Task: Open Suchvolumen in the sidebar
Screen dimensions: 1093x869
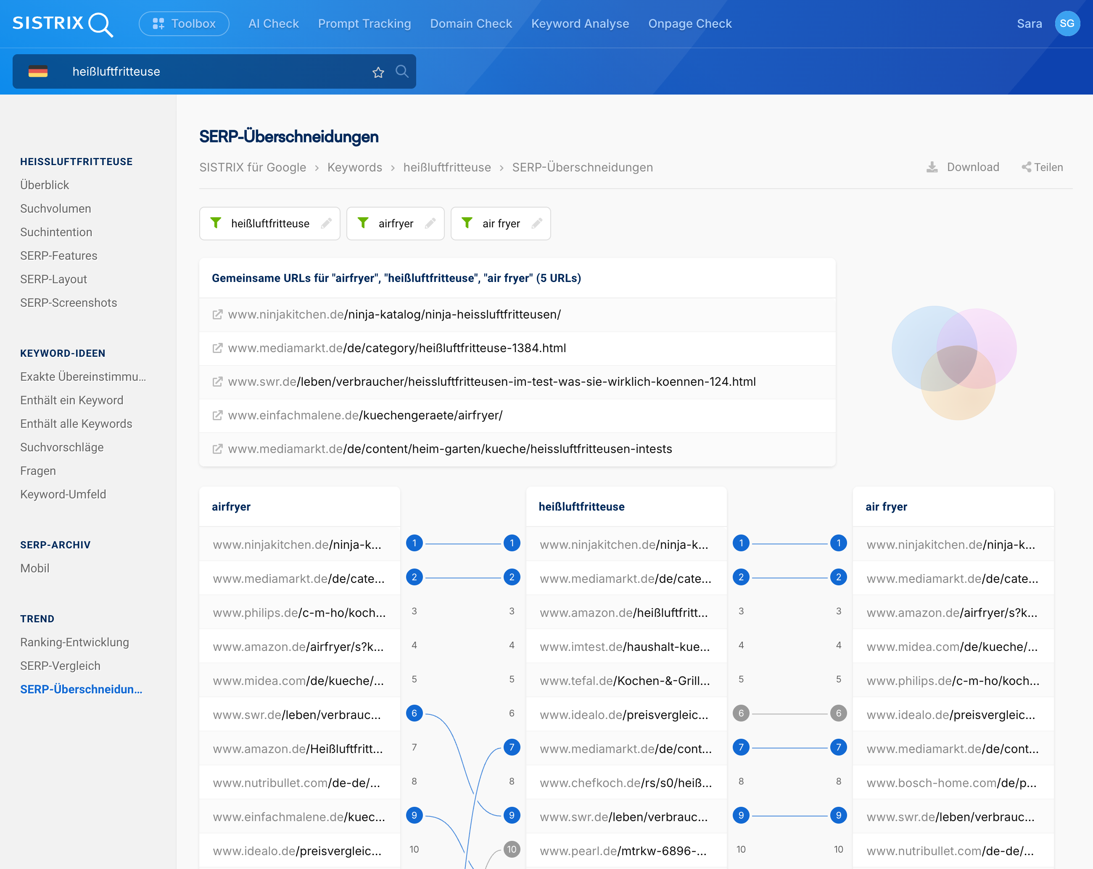Action: [x=56, y=209]
